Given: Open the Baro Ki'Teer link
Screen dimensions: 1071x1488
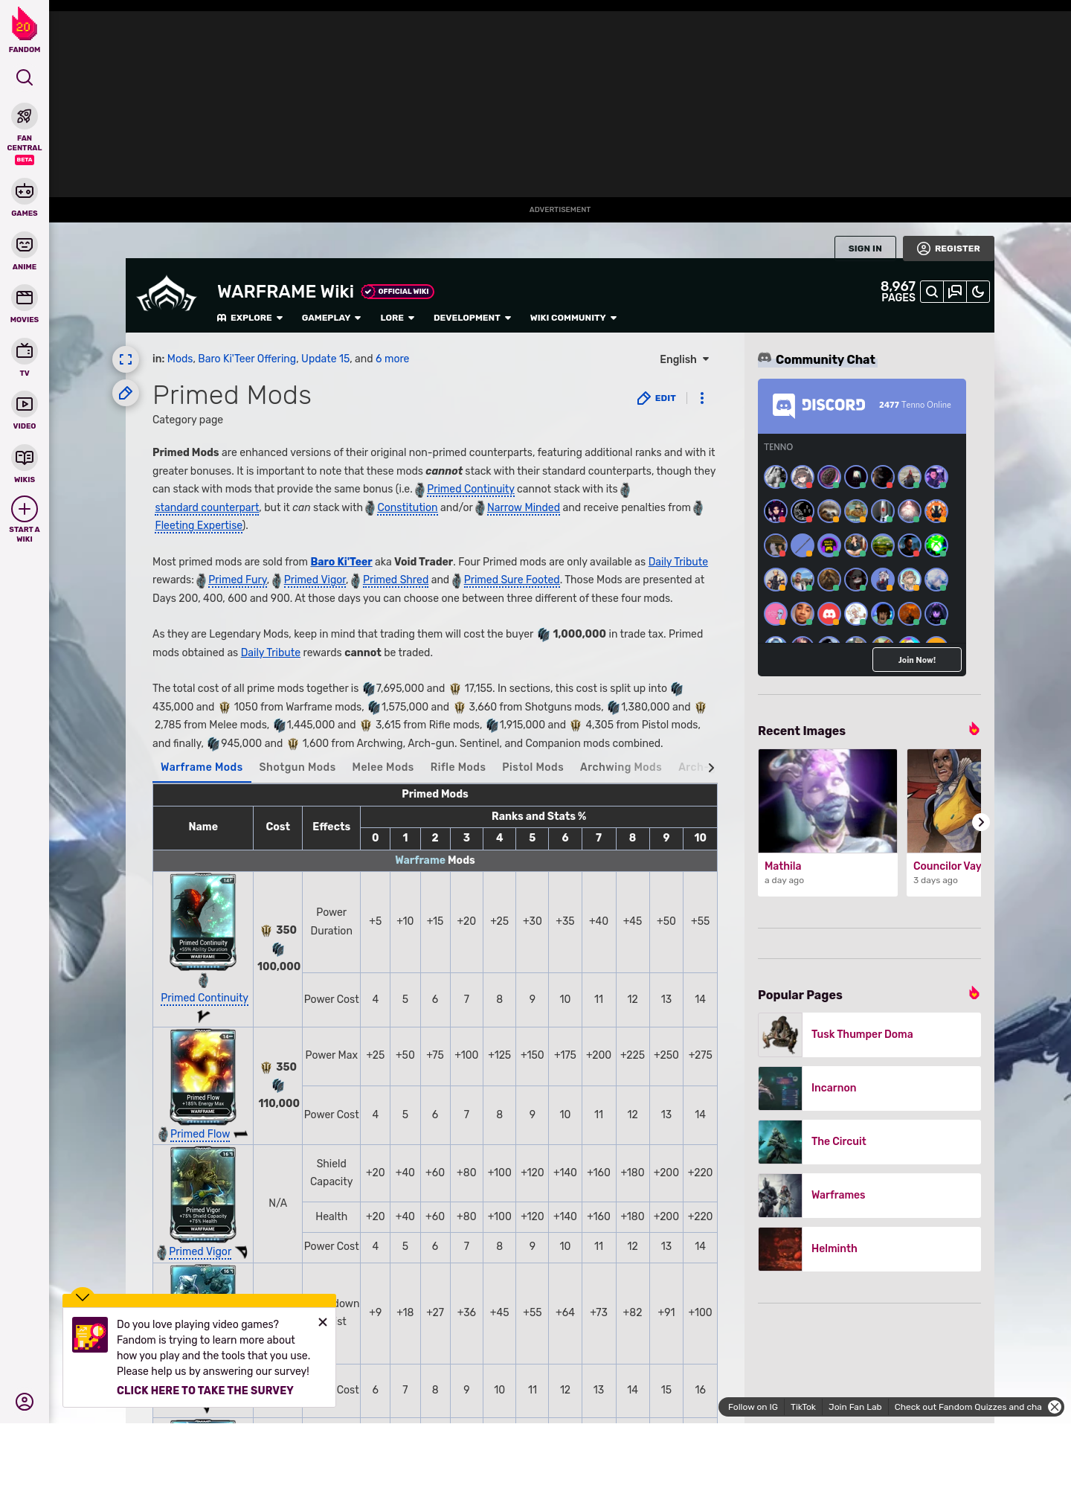Looking at the screenshot, I should click(x=341, y=562).
